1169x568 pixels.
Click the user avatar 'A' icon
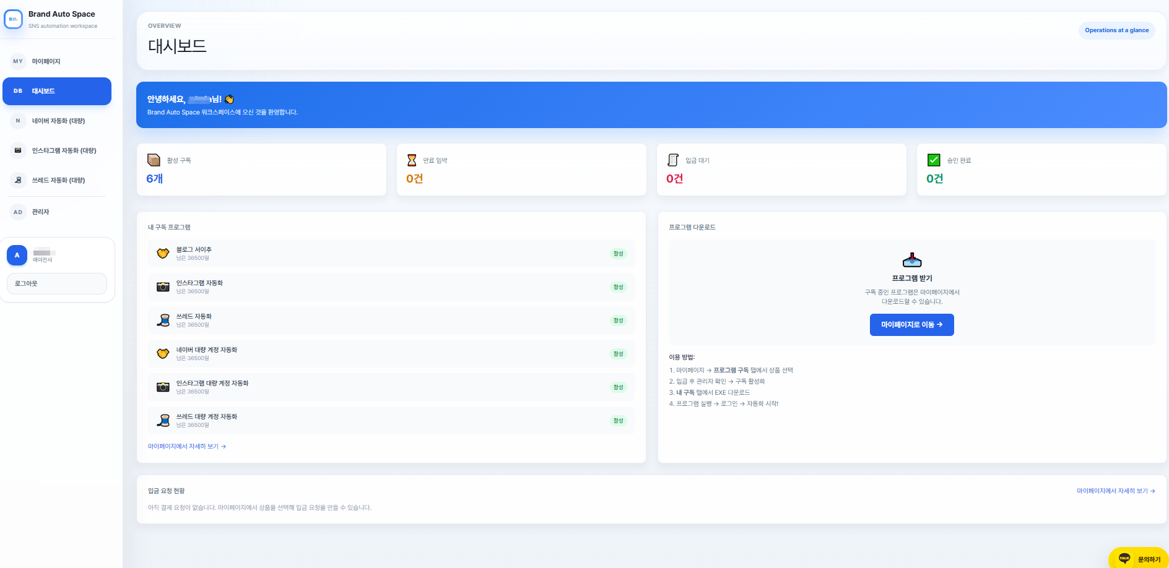(x=17, y=255)
